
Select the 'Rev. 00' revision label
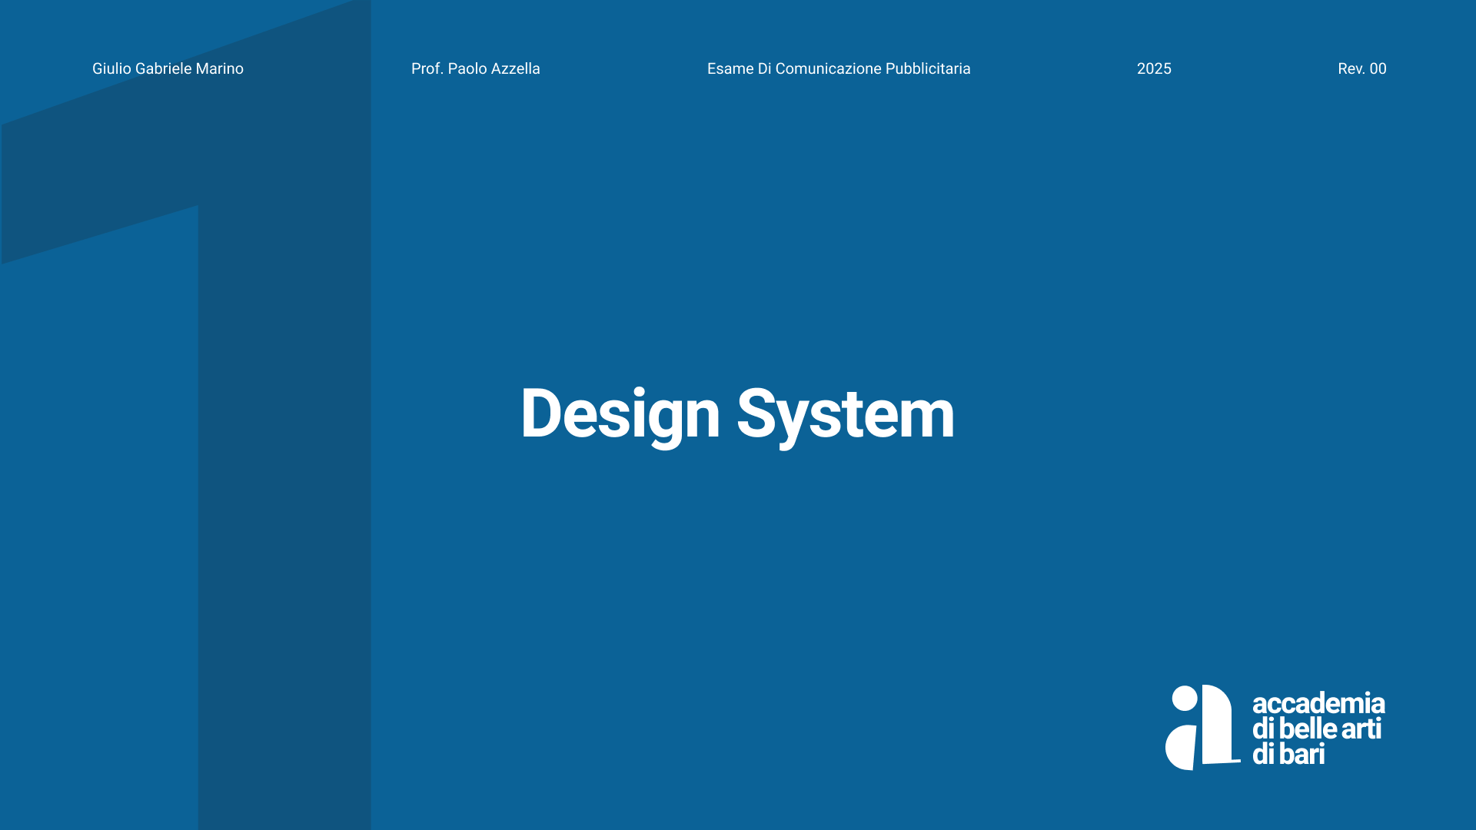[x=1361, y=69]
